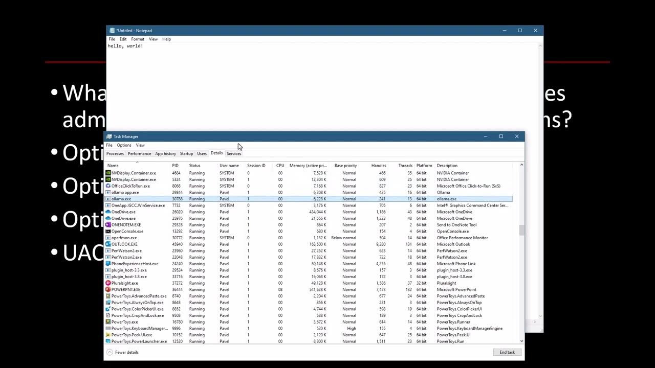Screen dimensions: 655x368
Task: Click the End task button
Action: click(x=507, y=352)
